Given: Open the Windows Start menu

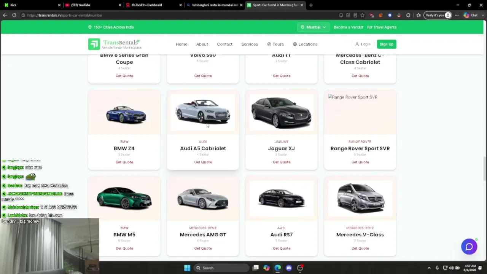Looking at the screenshot, I should pos(187,268).
